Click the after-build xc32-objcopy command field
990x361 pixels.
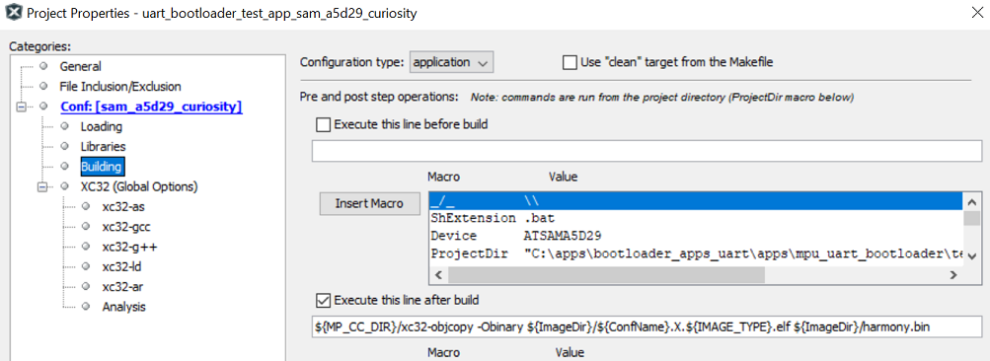pos(647,326)
